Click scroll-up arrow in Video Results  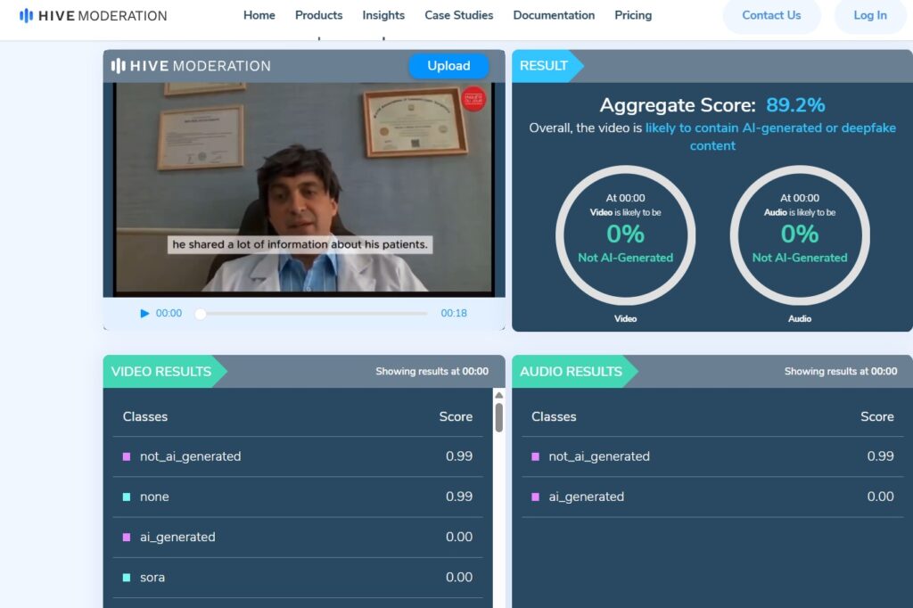coord(499,396)
